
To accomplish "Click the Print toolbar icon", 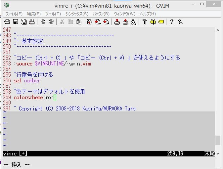I will (x=32, y=22).
